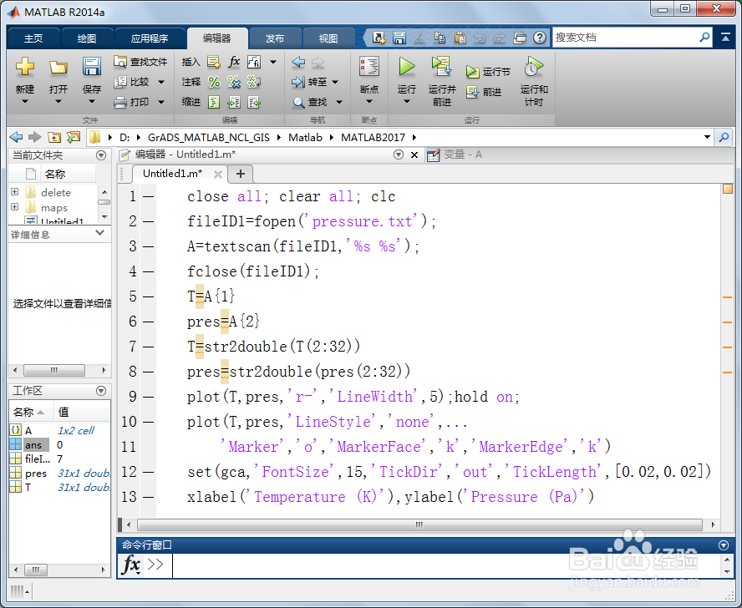This screenshot has height=608, width=742.
Task: Expand the maps folder tree node
Action: (15, 207)
